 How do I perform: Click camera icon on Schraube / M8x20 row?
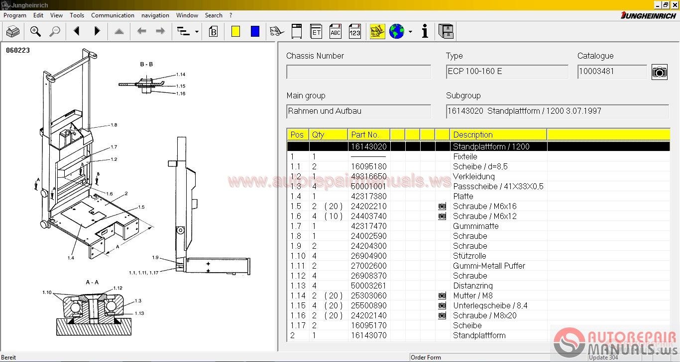(442, 315)
